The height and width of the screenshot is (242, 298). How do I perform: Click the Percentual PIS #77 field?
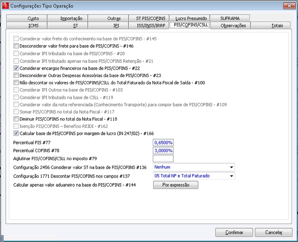pyautogui.click(x=163, y=142)
